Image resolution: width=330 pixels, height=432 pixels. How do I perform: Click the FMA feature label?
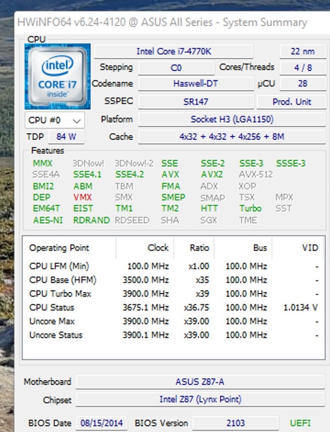[171, 186]
